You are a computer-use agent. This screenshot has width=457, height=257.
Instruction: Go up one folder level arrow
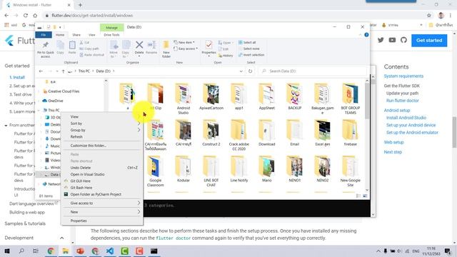pyautogui.click(x=63, y=71)
